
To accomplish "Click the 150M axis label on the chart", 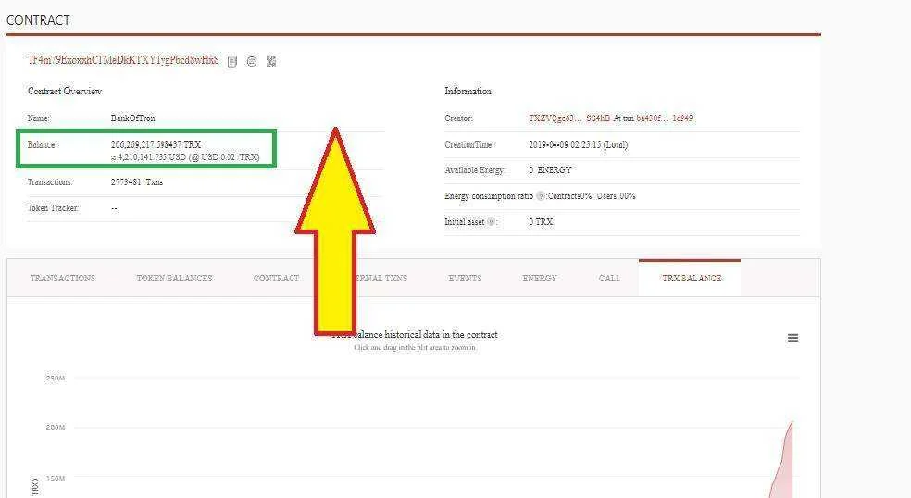I will pos(56,479).
